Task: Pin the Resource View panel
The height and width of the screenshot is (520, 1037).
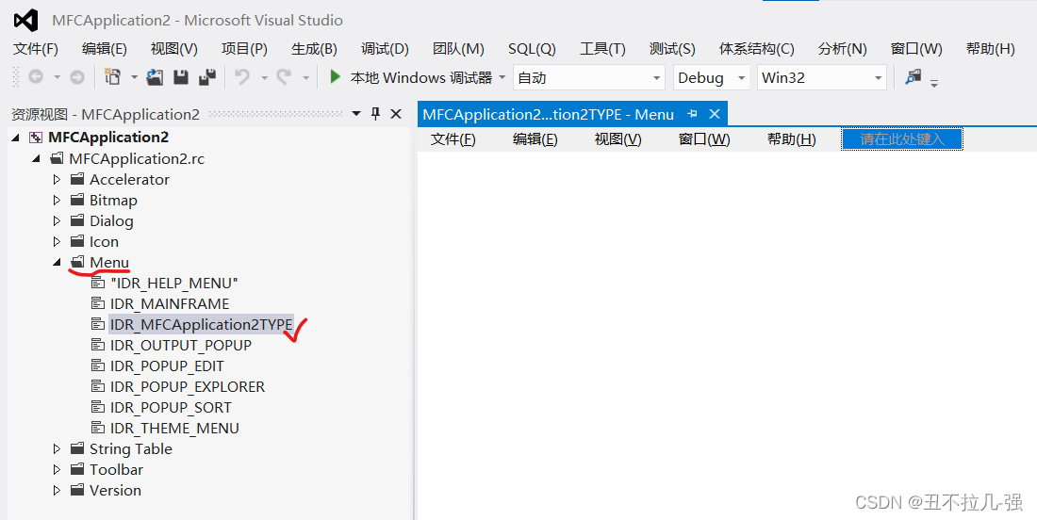Action: (x=375, y=114)
